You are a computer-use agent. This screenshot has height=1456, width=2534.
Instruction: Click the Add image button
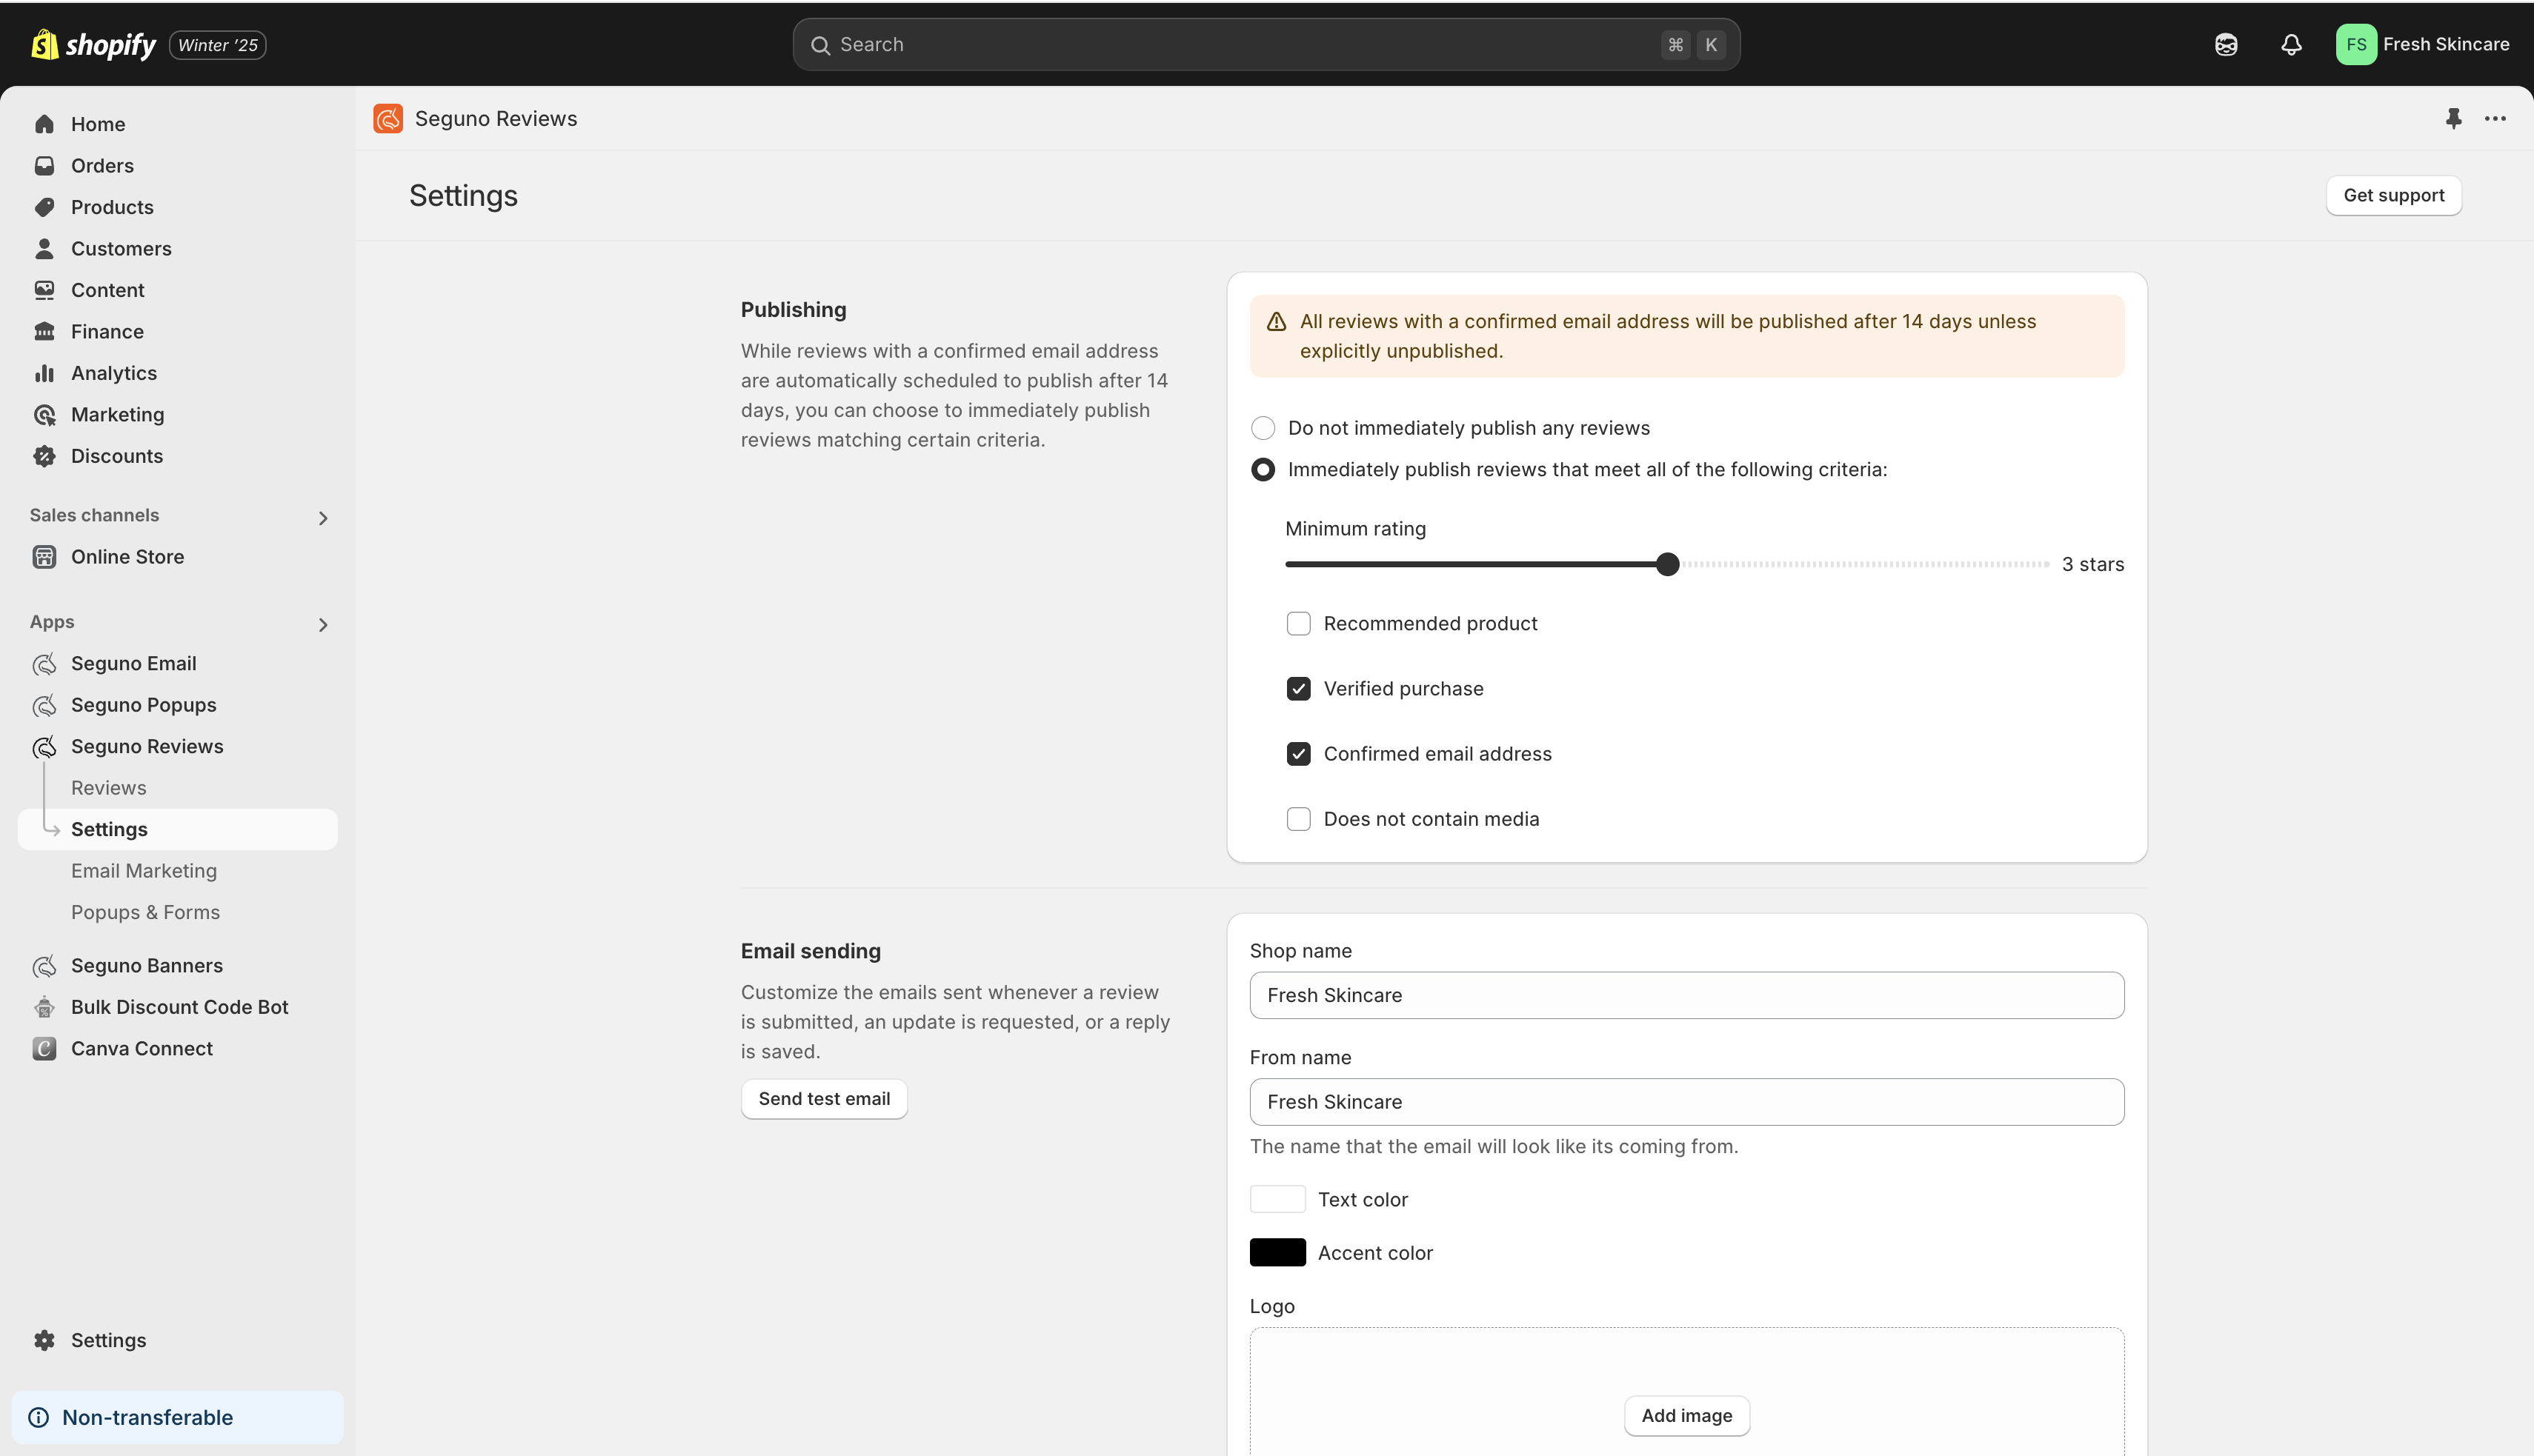1686,1416
